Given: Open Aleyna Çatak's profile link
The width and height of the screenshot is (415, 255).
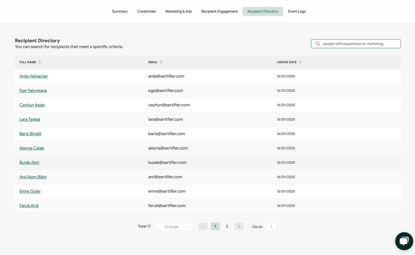Looking at the screenshot, I should 32,148.
